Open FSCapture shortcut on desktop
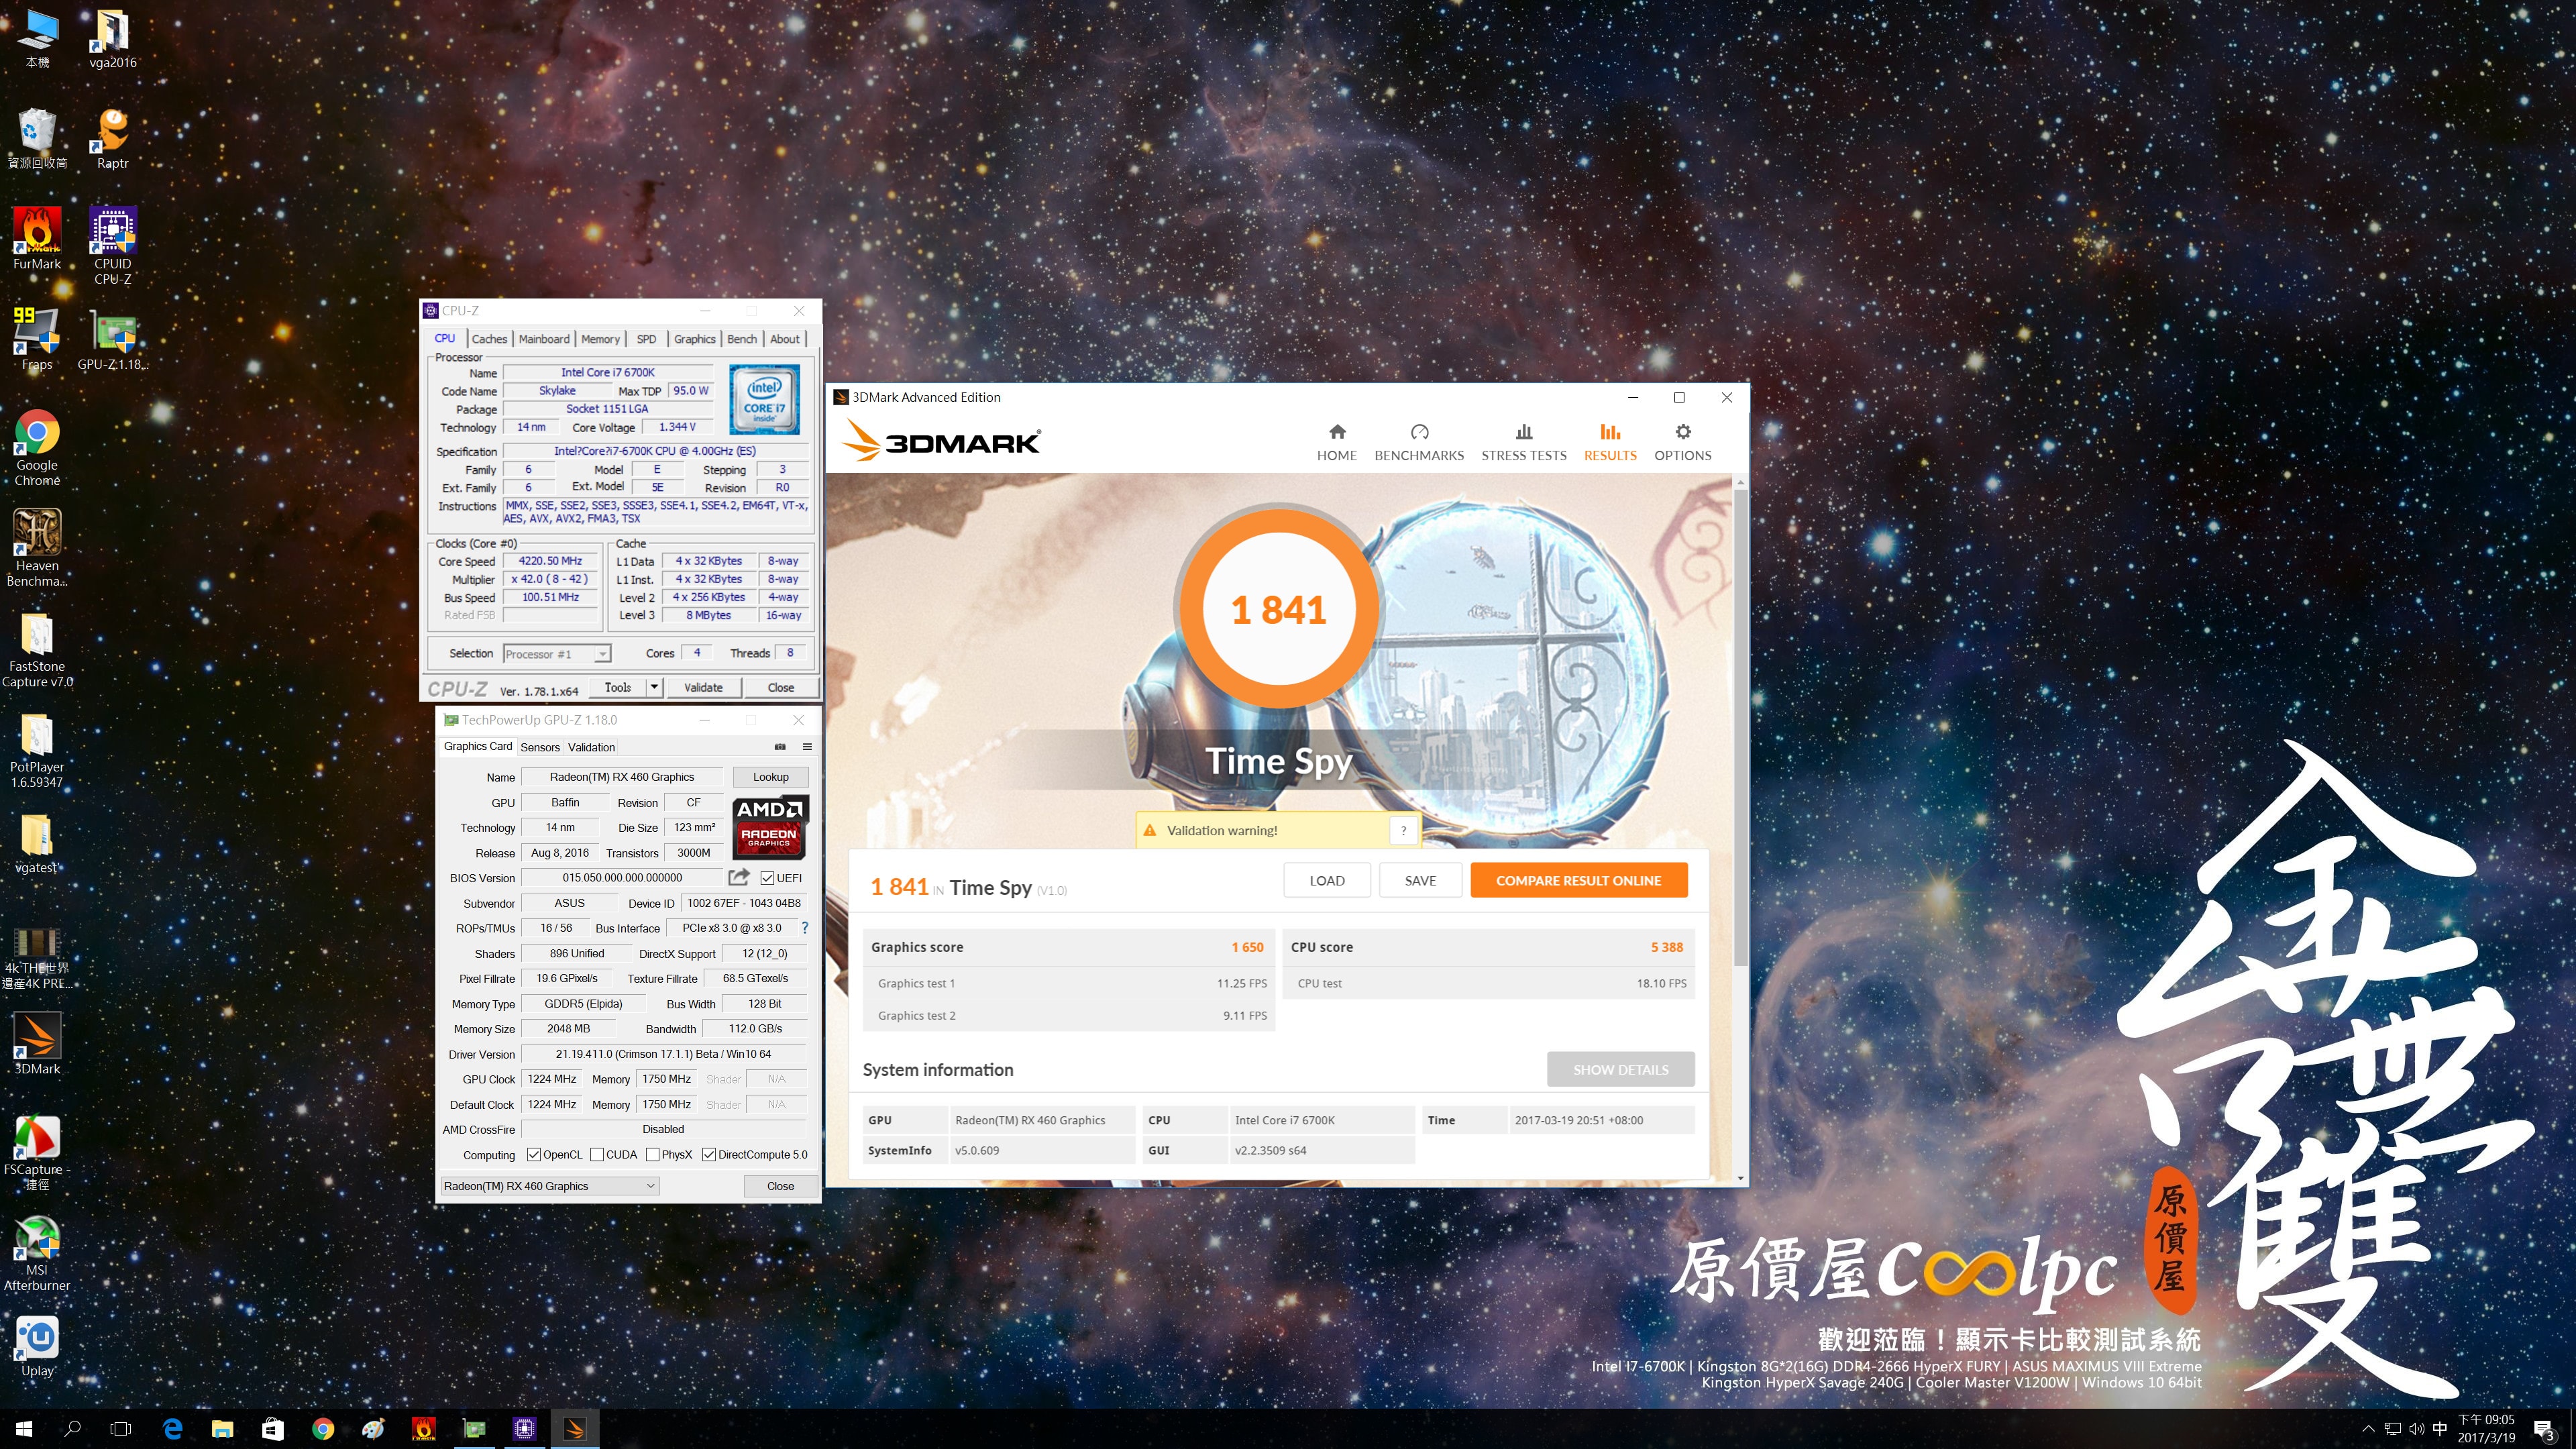 [x=37, y=1151]
